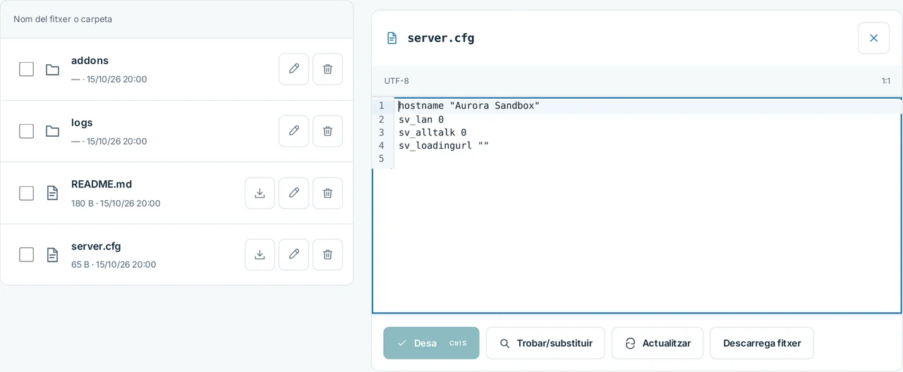Click the 65 B size text of server.cfg

(x=80, y=265)
